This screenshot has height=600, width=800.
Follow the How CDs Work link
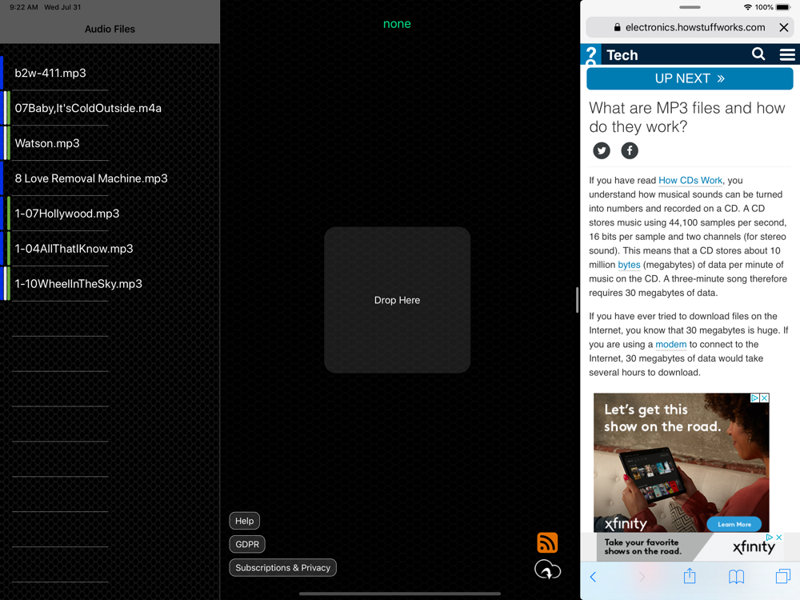pyautogui.click(x=690, y=180)
